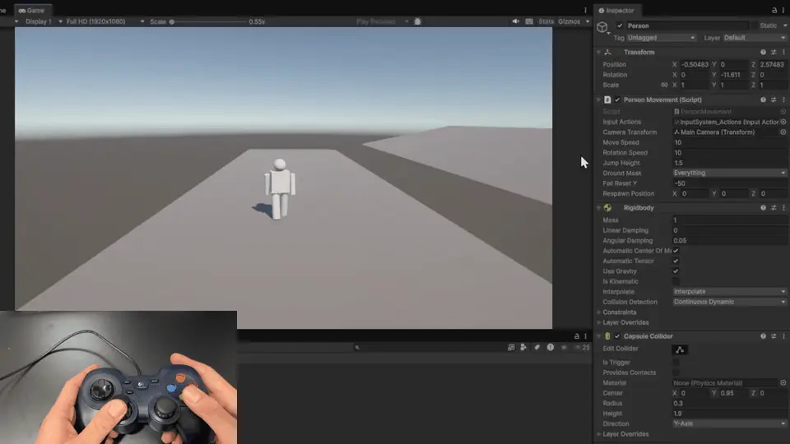This screenshot has width=790, height=444.
Task: Open Transform component help icon
Action: pyautogui.click(x=763, y=53)
